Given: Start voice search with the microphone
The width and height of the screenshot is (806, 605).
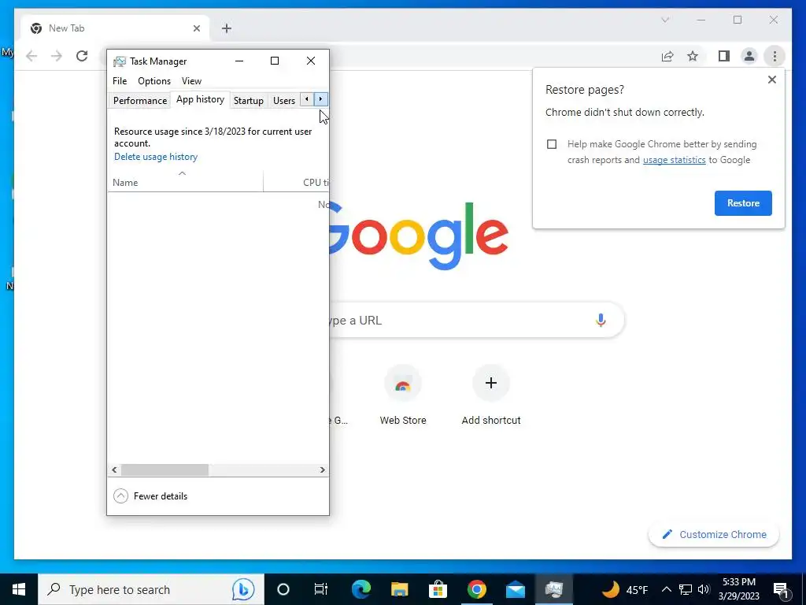Looking at the screenshot, I should coord(601,320).
